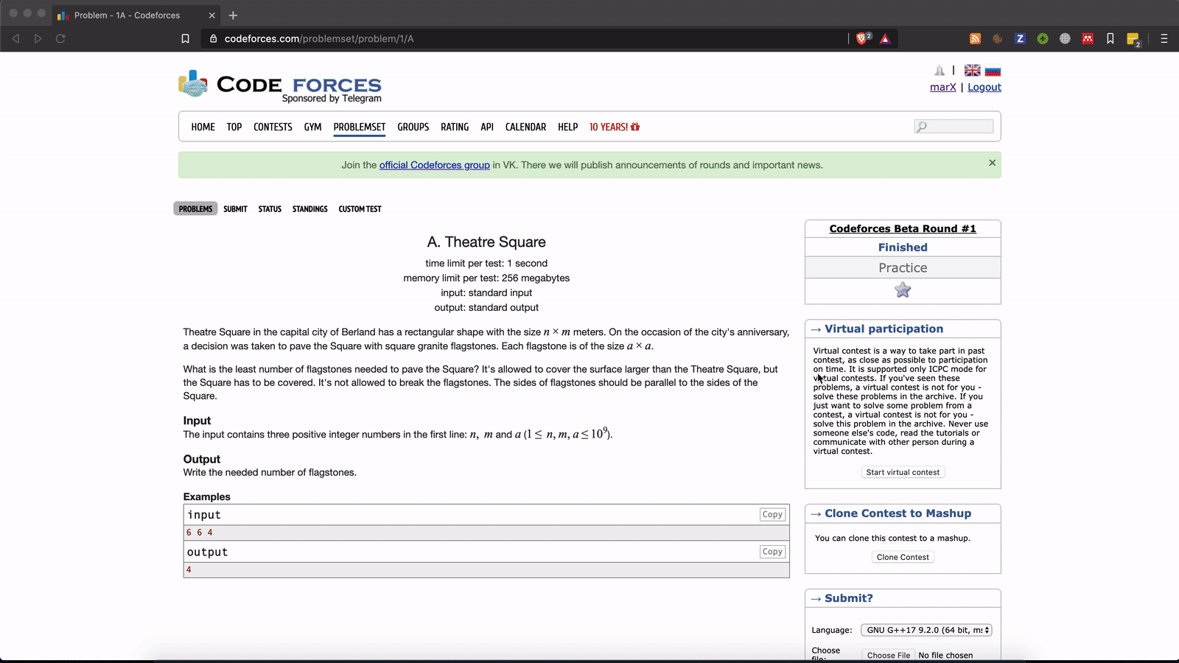The width and height of the screenshot is (1179, 663).
Task: Click the Logout link
Action: coord(984,87)
